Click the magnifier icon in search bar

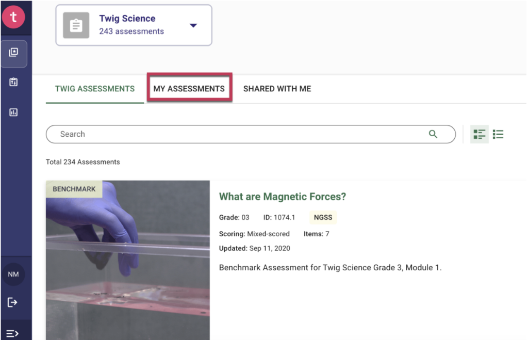(x=433, y=134)
